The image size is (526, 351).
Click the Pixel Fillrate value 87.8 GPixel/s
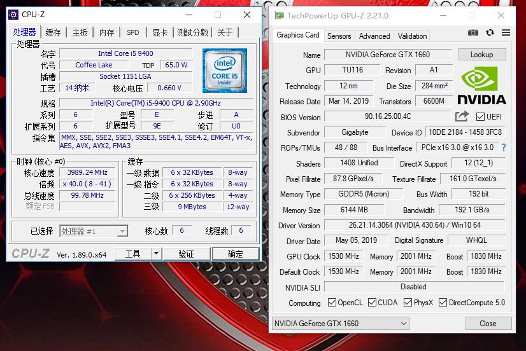point(353,179)
